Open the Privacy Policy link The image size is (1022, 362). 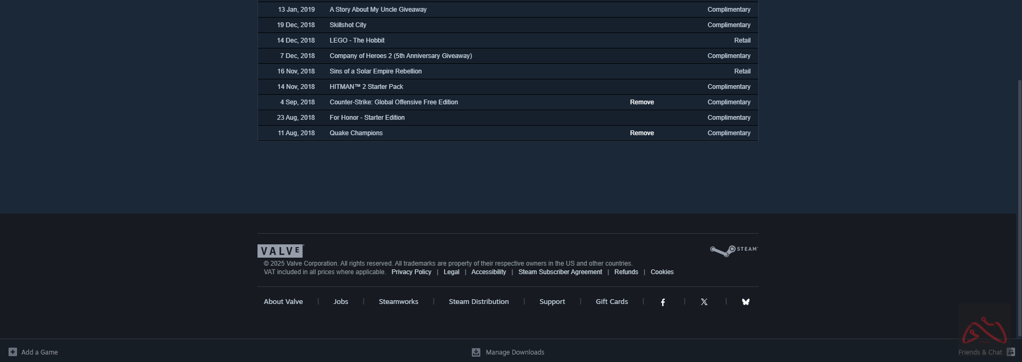[x=411, y=272]
